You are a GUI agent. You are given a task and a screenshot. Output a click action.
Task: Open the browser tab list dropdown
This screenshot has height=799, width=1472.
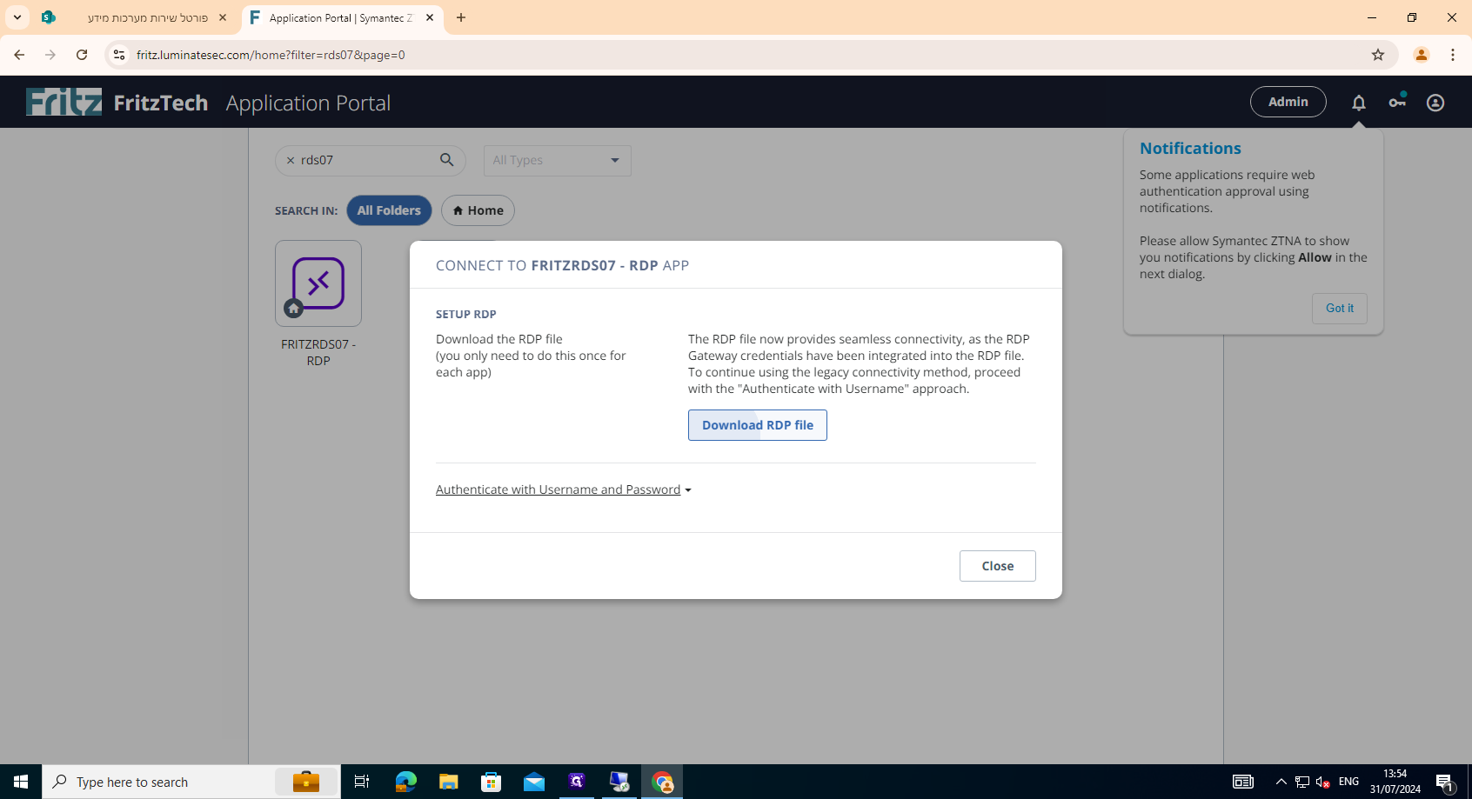pyautogui.click(x=17, y=17)
